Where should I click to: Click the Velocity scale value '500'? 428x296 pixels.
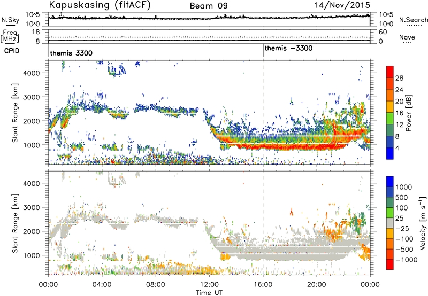pos(402,198)
